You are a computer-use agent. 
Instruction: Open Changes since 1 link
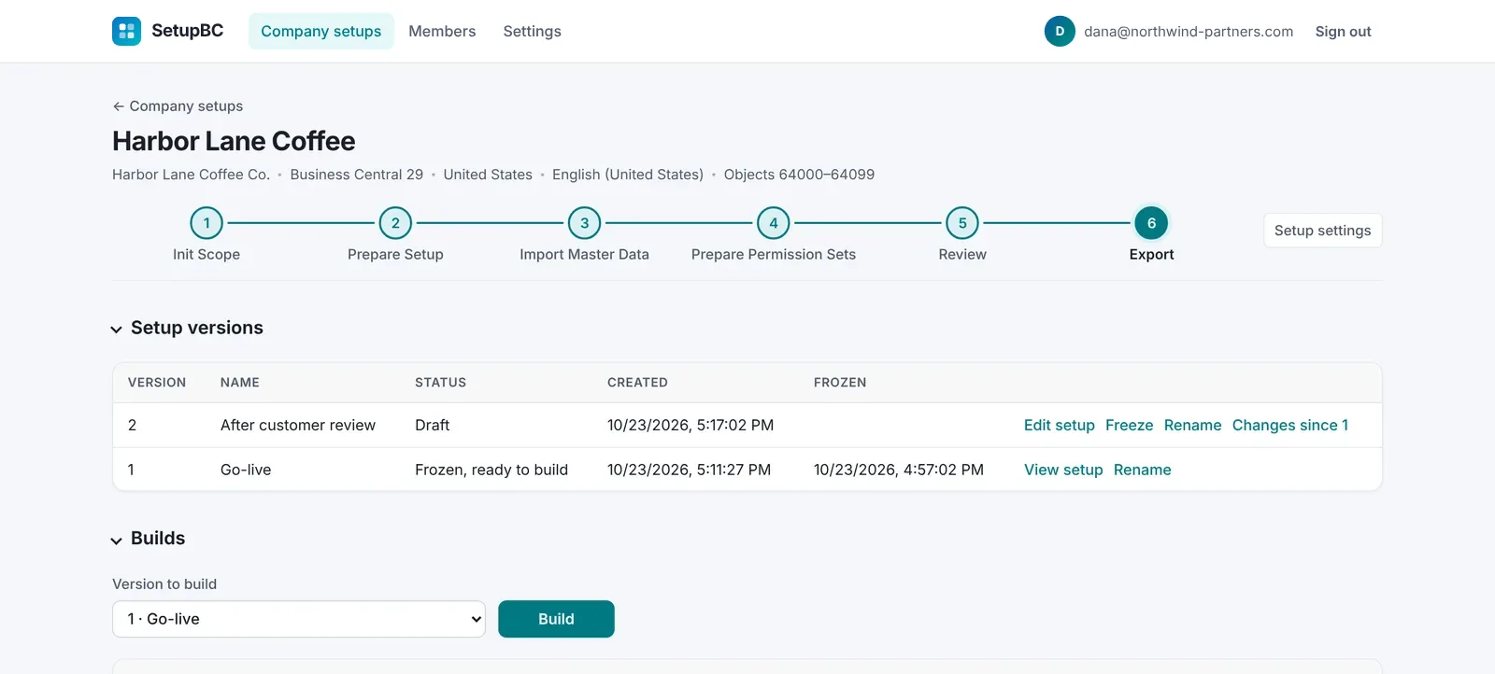[x=1290, y=425]
